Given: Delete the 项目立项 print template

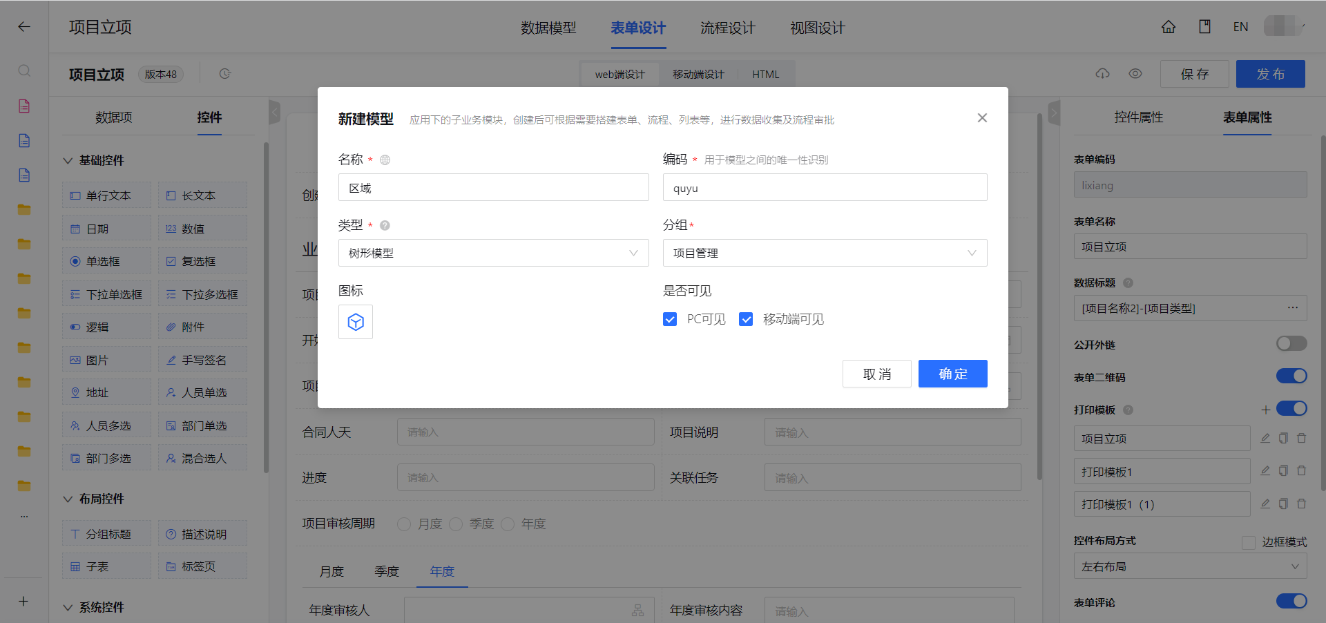Looking at the screenshot, I should (1301, 438).
